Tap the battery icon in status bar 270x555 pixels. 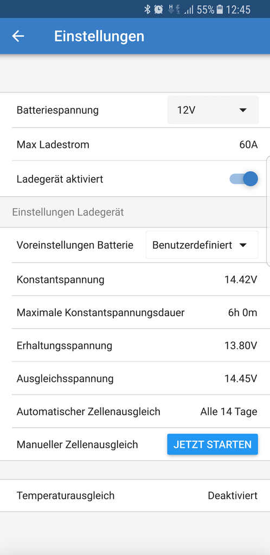coord(220,10)
